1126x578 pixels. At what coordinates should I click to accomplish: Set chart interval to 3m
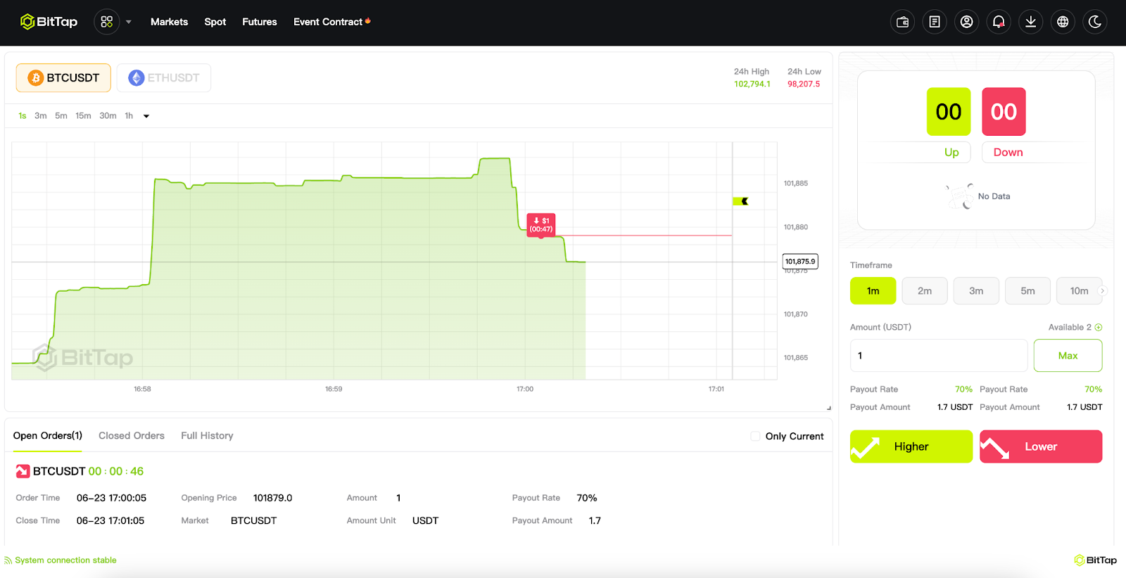pos(41,116)
